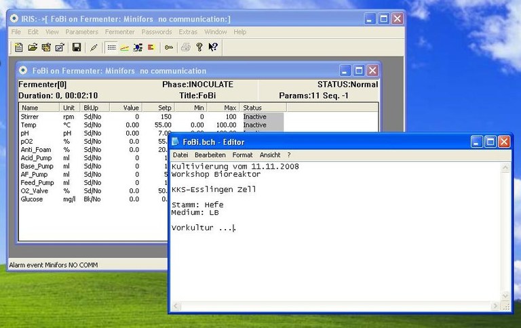
Task: Select the pO2 parameter row name
Action: click(x=26, y=142)
